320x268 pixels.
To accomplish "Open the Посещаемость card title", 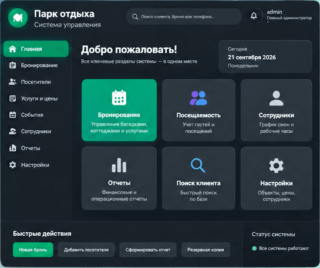I will (x=198, y=116).
